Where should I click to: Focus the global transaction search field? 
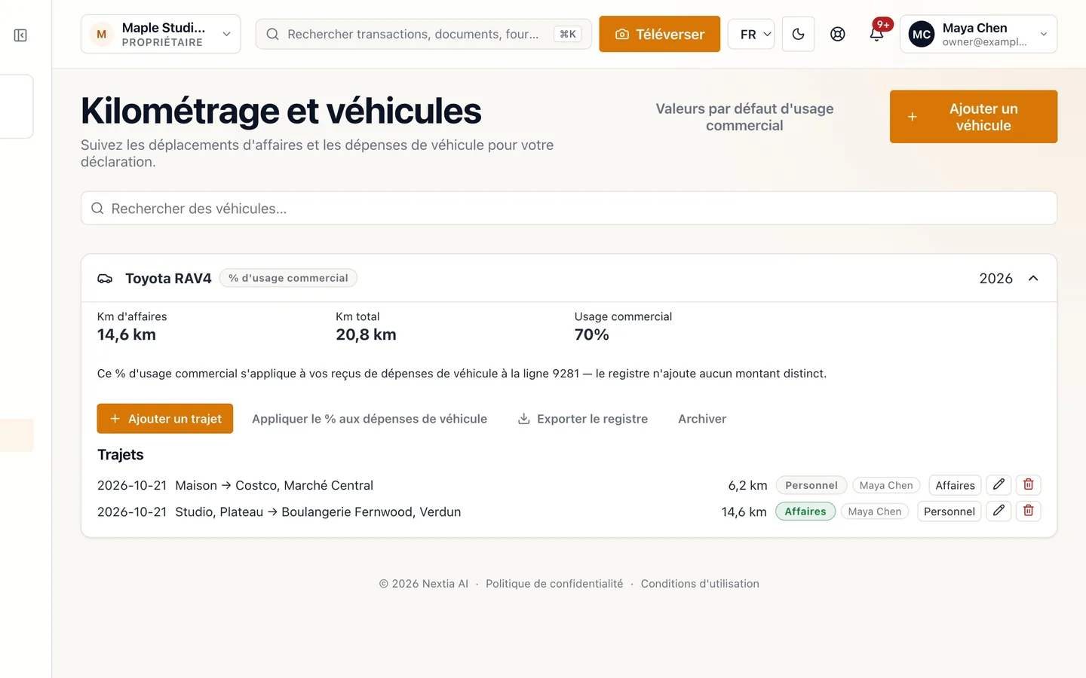[424, 35]
